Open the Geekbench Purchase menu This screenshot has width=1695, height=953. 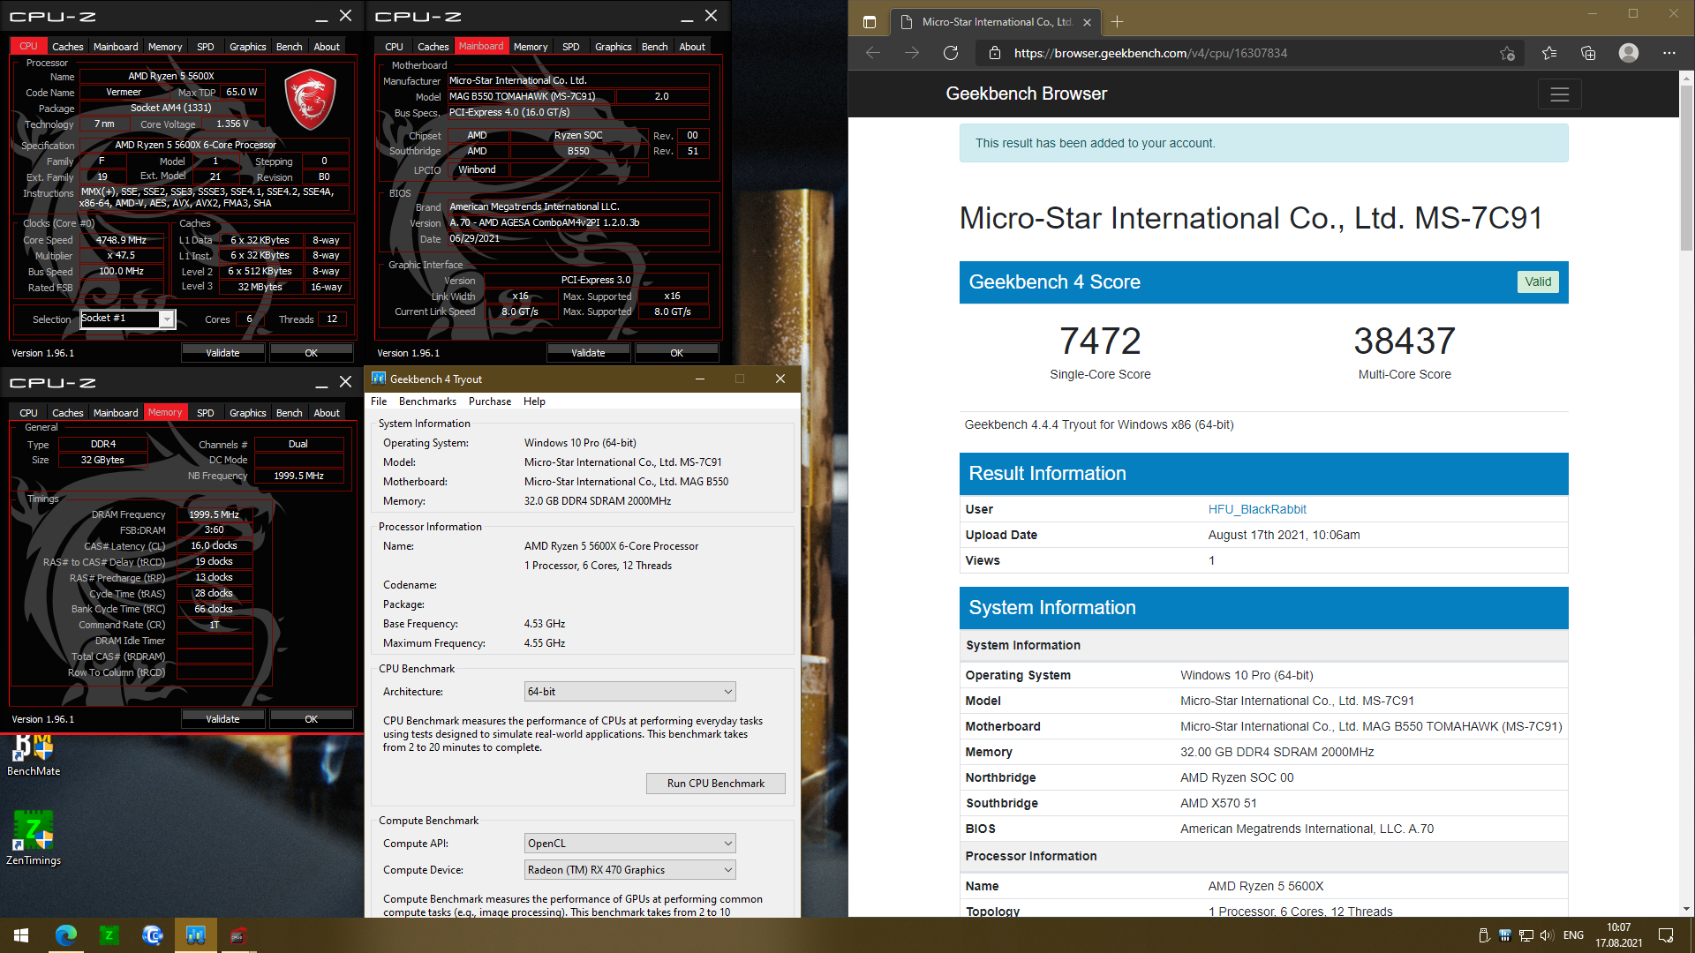(489, 401)
